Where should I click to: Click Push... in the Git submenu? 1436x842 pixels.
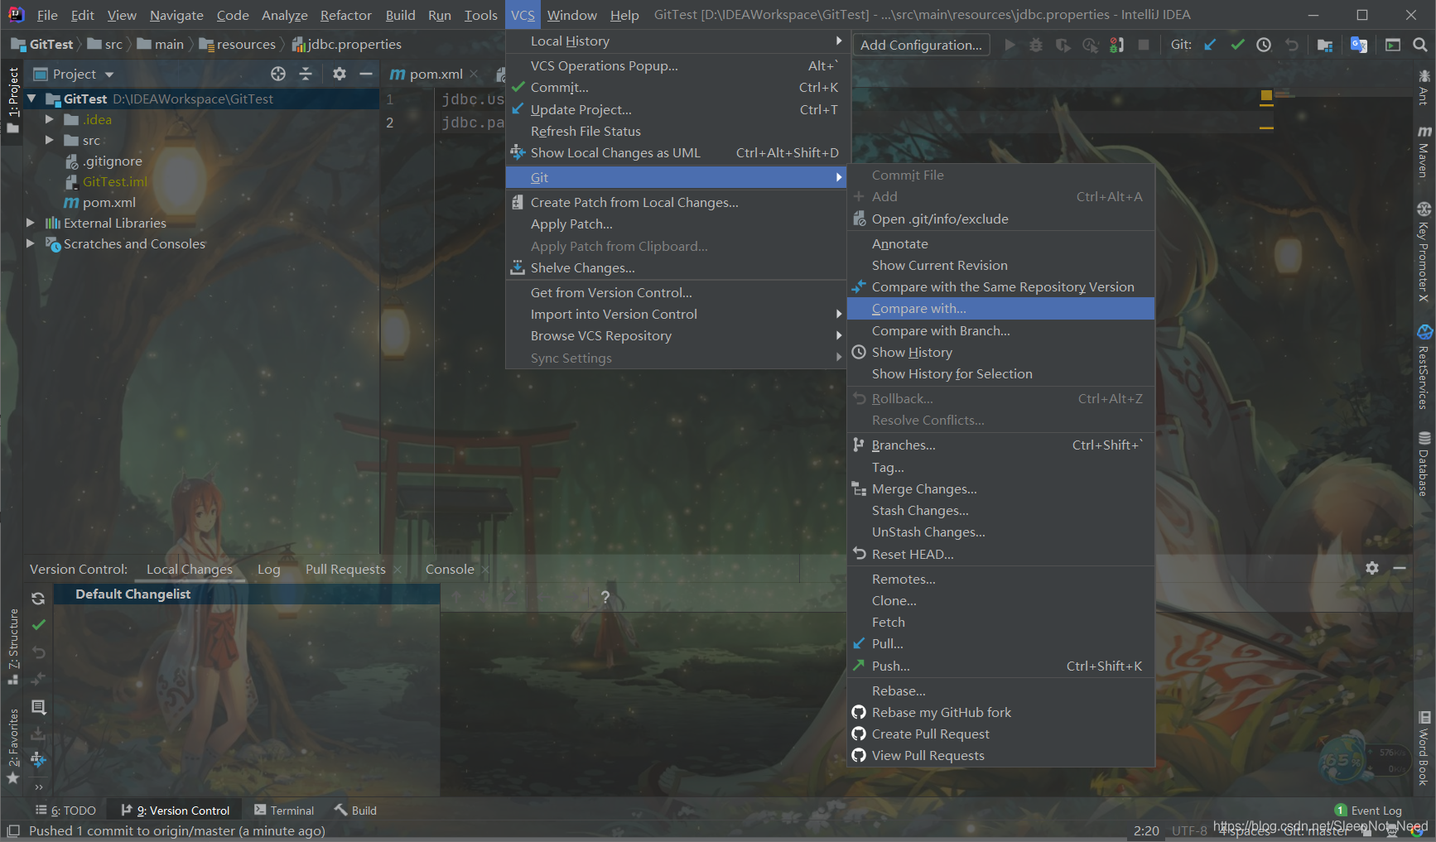point(1000,666)
